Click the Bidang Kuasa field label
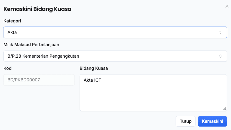The height and width of the screenshot is (130, 231). (x=94, y=68)
